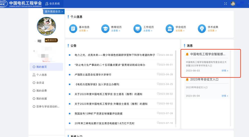The image size is (249, 137).
Task: Click the clock icon beside 2023-04-28
Action: 158,74
